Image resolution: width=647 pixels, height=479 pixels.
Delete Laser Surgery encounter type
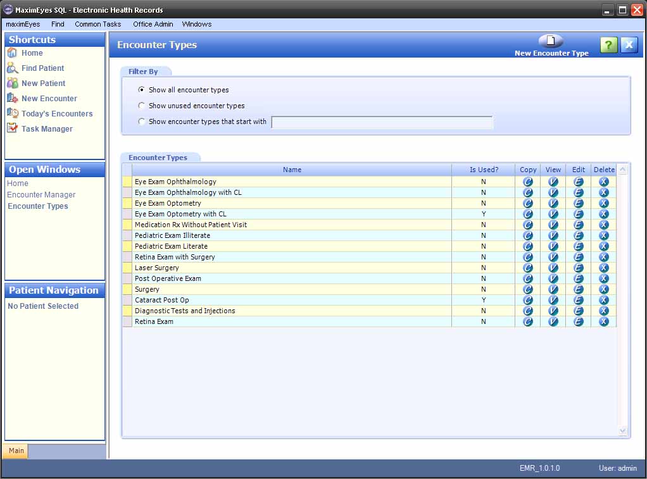[604, 268]
